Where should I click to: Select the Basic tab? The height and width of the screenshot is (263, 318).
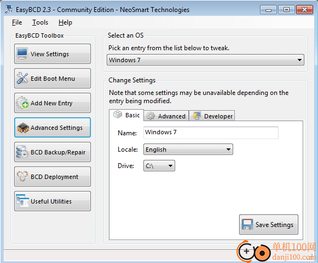coord(126,115)
